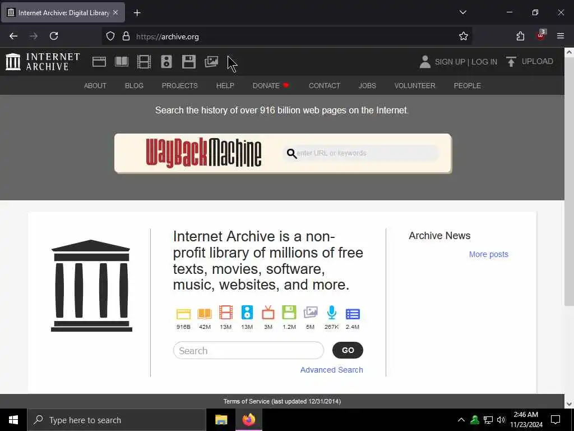Image resolution: width=574 pixels, height=431 pixels.
Task: Open the notification center icon
Action: 556,420
